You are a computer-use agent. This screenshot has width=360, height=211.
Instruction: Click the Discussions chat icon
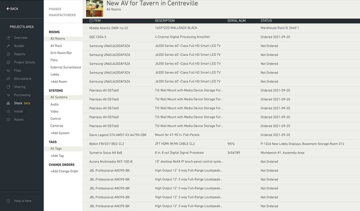point(8,79)
